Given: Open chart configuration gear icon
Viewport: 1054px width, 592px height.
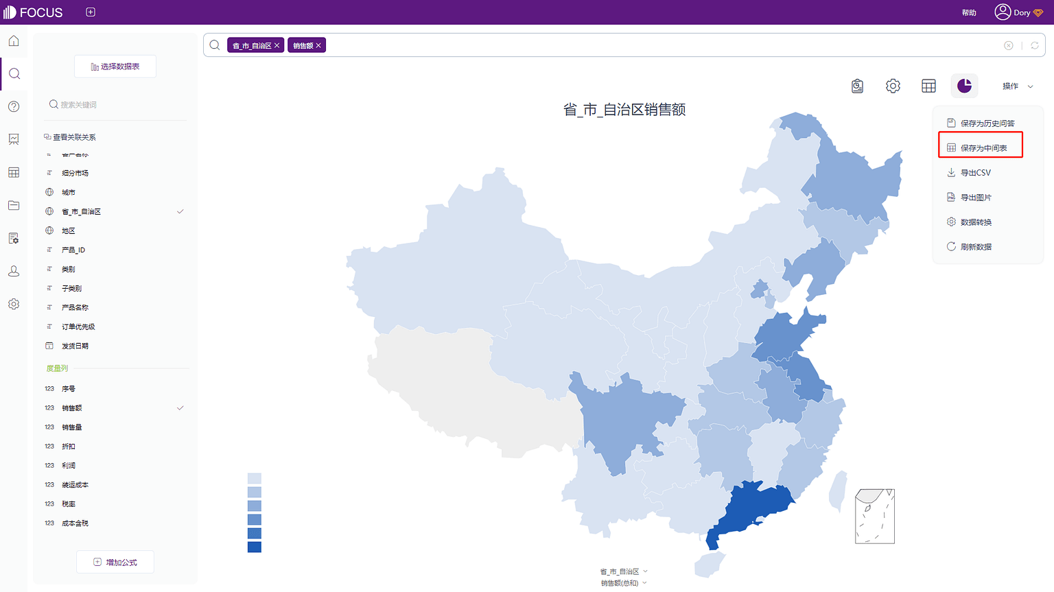Looking at the screenshot, I should [x=893, y=86].
